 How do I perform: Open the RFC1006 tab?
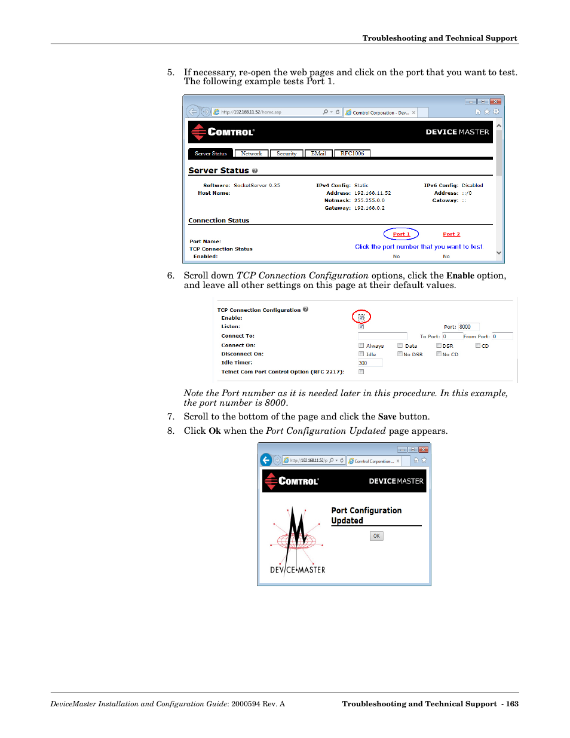(x=353, y=154)
